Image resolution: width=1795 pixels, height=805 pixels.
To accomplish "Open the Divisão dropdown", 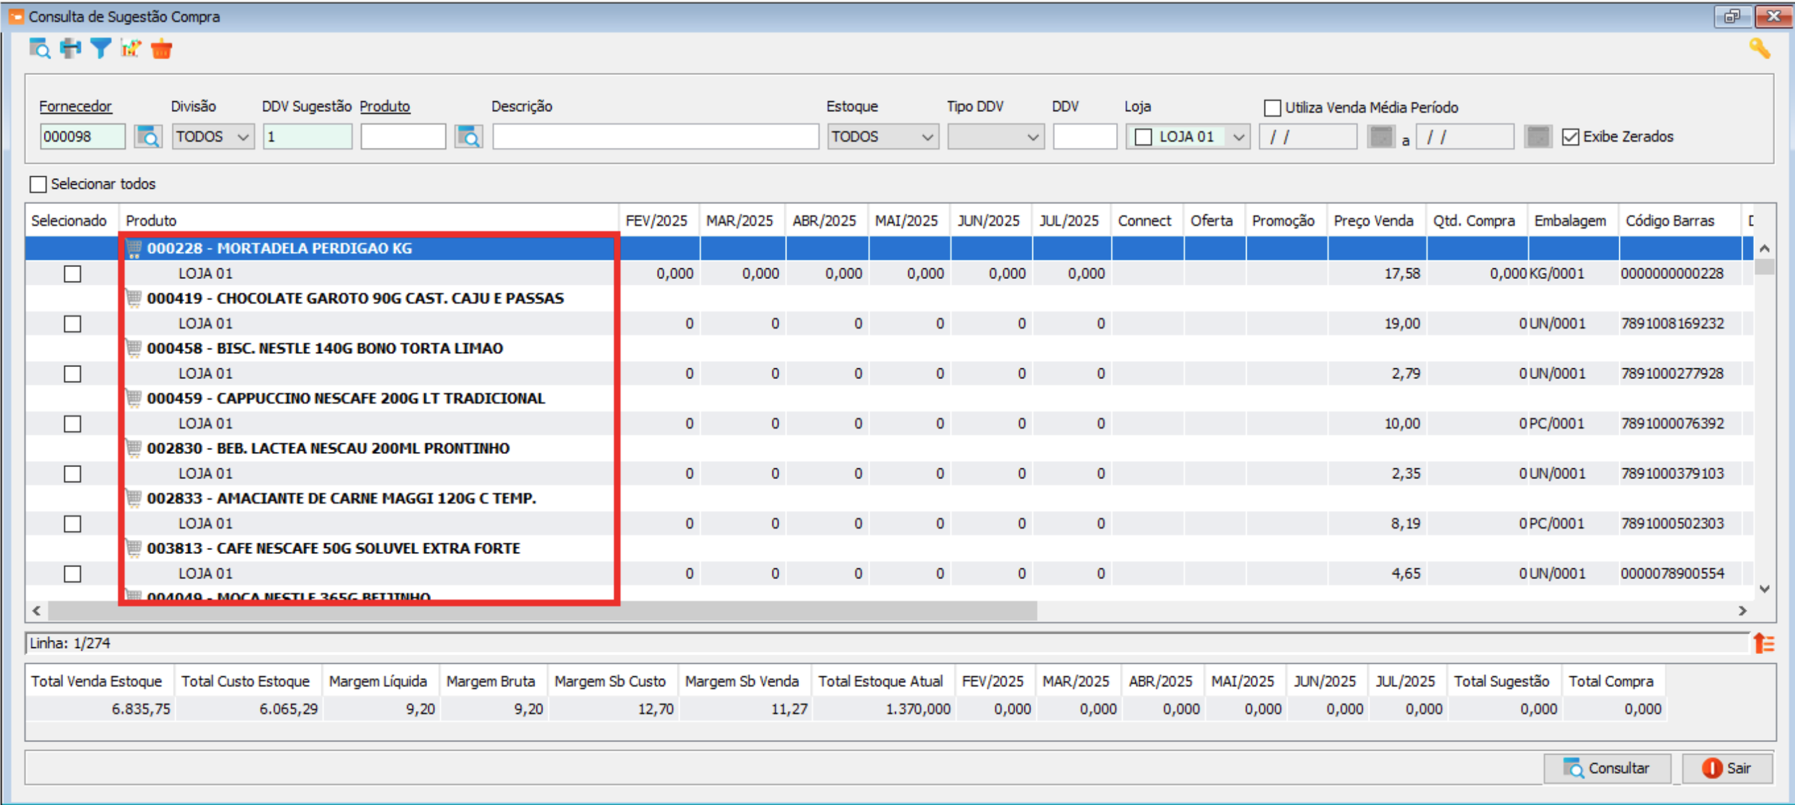I will click(214, 136).
